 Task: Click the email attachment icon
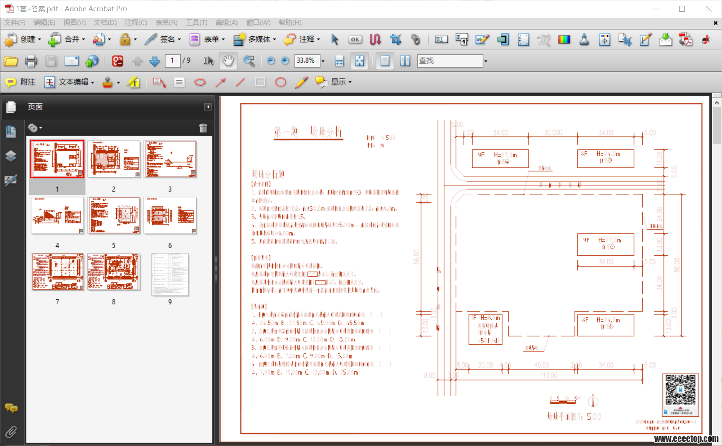(71, 61)
